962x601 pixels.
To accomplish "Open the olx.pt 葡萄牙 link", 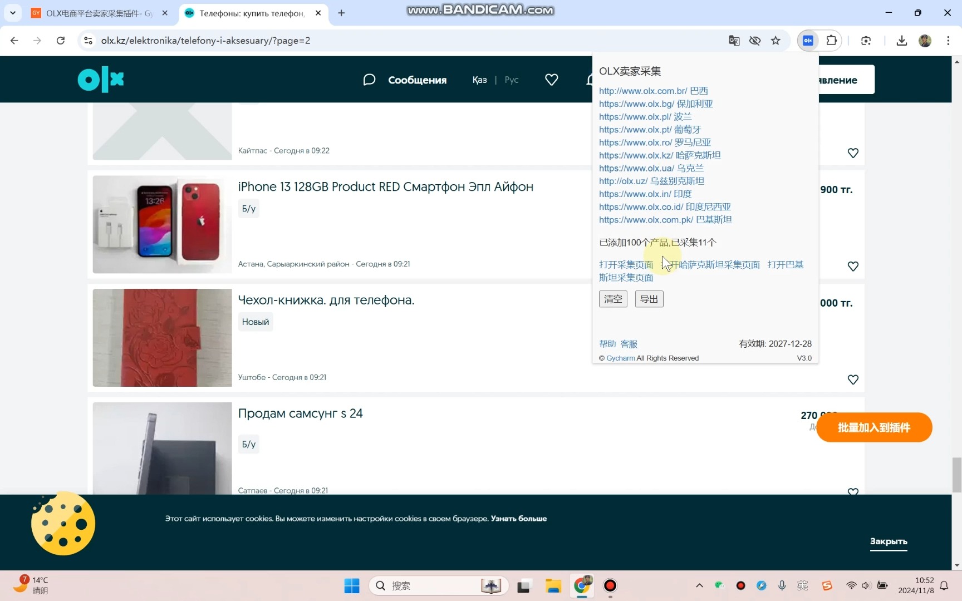I will pyautogui.click(x=650, y=129).
